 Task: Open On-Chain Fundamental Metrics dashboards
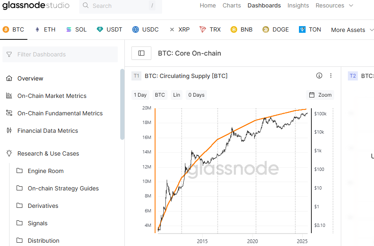60,113
